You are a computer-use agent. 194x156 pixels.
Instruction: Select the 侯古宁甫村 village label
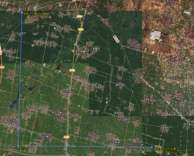click(x=58, y=113)
